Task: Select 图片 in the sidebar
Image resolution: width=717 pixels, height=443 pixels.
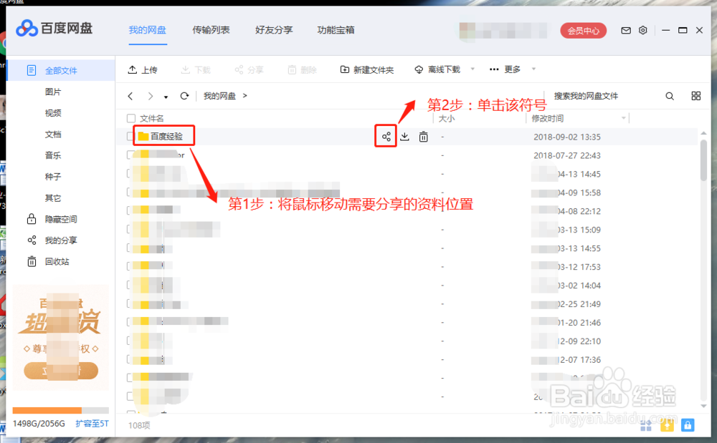Action: click(52, 92)
